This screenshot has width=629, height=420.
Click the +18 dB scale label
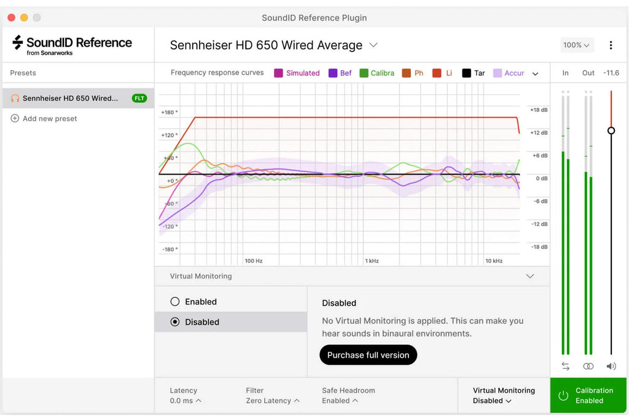(539, 110)
